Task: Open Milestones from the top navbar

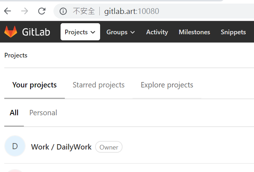Action: (x=194, y=32)
